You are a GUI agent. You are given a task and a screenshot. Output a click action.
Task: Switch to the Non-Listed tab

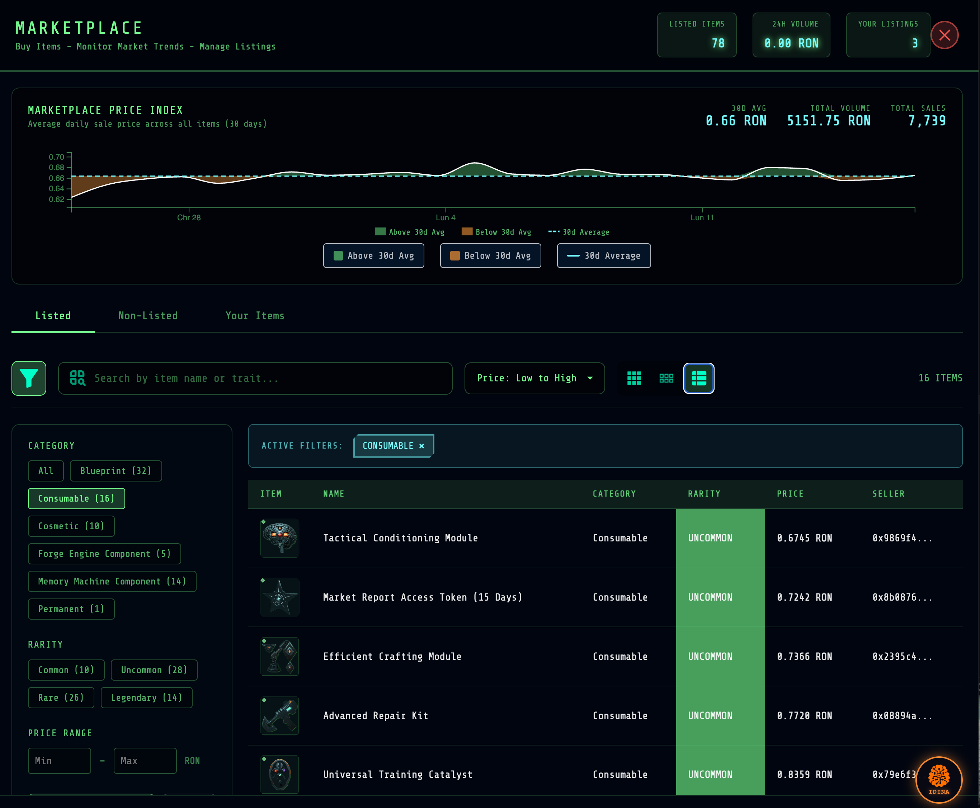[148, 316]
